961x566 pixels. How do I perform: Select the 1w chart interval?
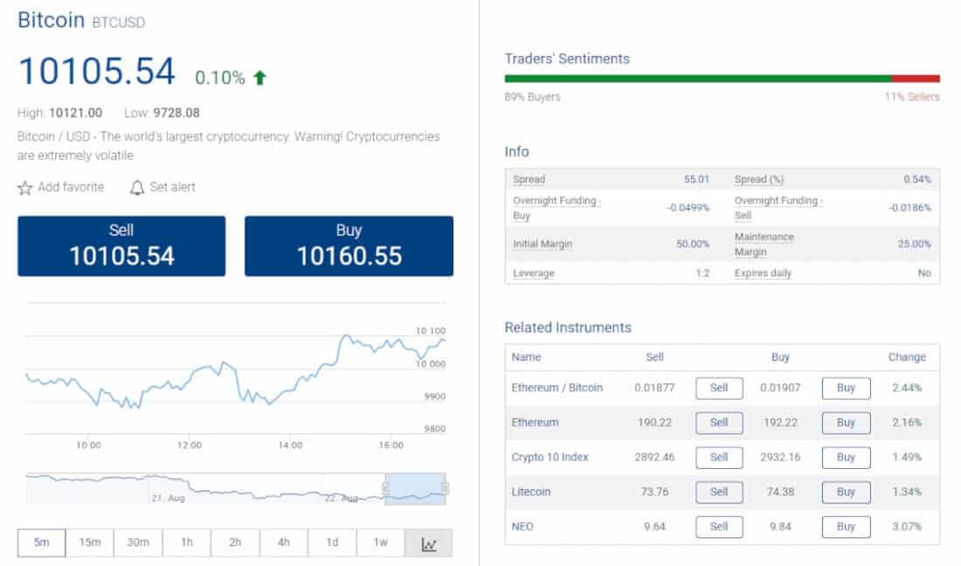tap(381, 542)
